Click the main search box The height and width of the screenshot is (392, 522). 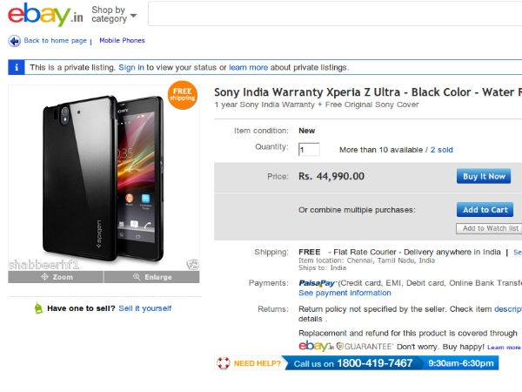pos(335,14)
